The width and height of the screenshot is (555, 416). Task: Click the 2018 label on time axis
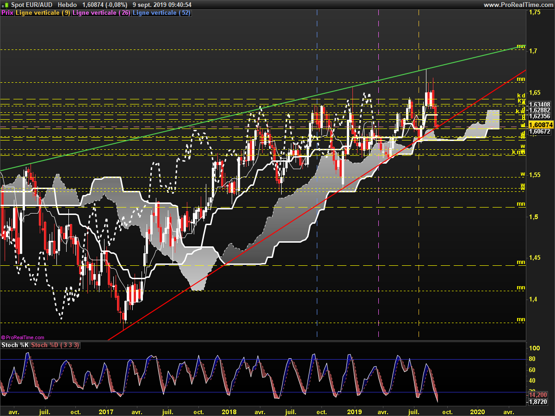229,411
